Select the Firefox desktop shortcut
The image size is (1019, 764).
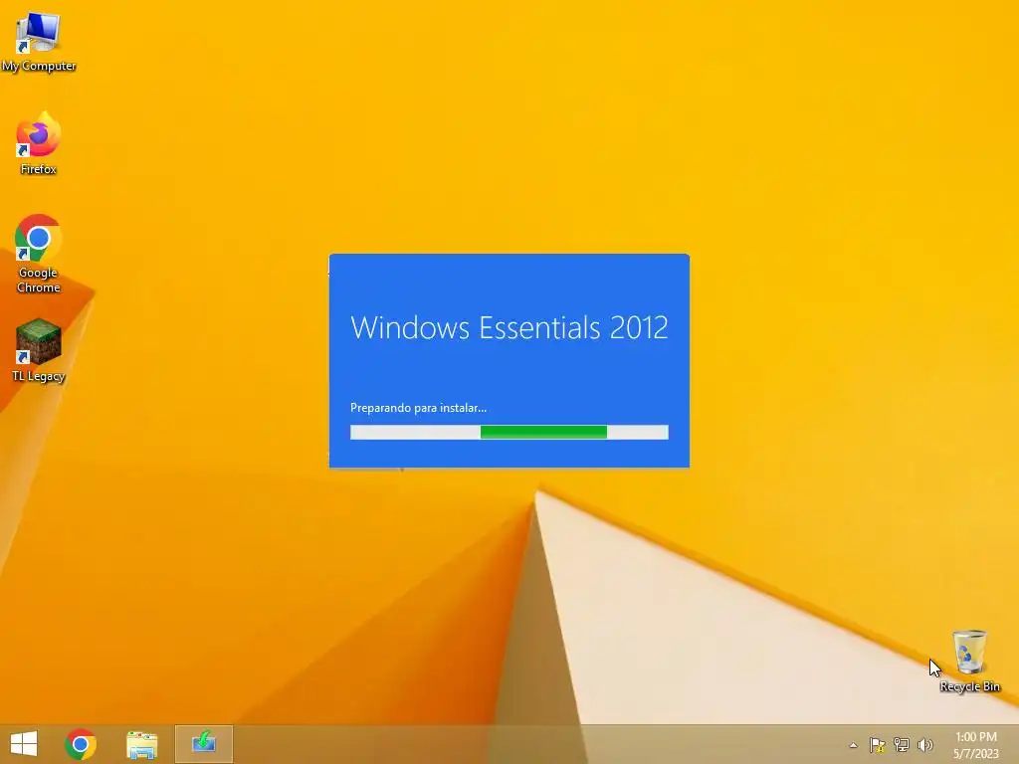tap(39, 143)
